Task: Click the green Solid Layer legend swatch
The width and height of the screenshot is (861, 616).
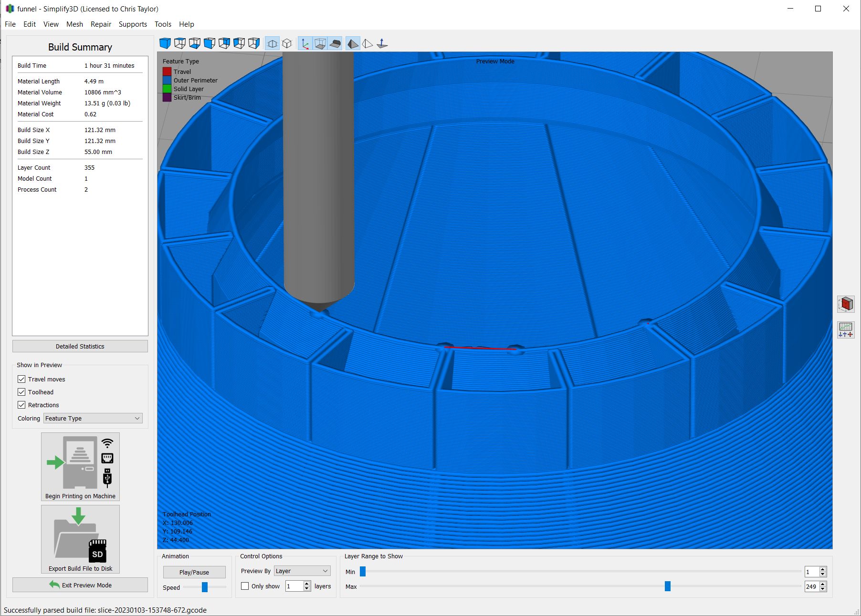Action: 167,89
